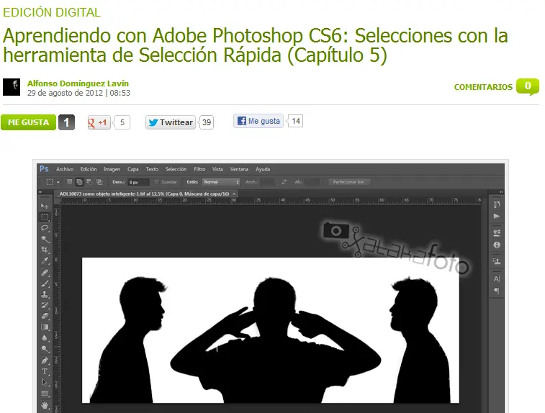Open the Imagen menu

[112, 169]
